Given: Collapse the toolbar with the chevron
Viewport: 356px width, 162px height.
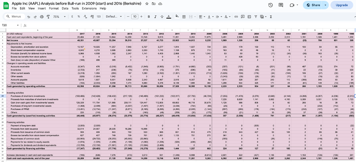Looking at the screenshot, I should coord(354,17).
